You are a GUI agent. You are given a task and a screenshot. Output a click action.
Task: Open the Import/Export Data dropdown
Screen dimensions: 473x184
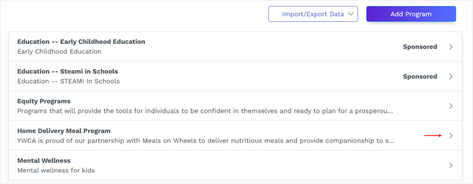(313, 14)
